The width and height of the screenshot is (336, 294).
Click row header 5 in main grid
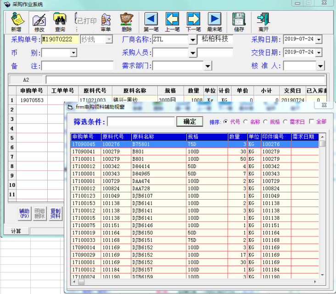click(12, 138)
